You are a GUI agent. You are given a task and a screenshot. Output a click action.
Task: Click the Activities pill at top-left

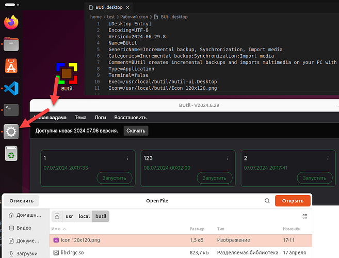10,5
